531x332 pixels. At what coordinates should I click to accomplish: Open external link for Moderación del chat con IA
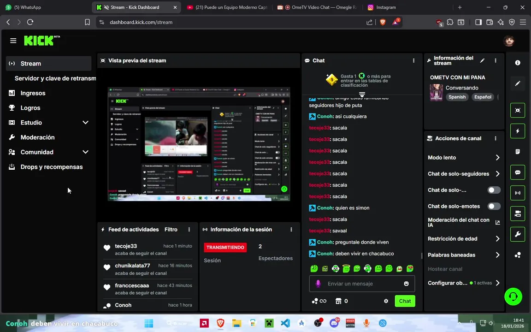tap(497, 223)
